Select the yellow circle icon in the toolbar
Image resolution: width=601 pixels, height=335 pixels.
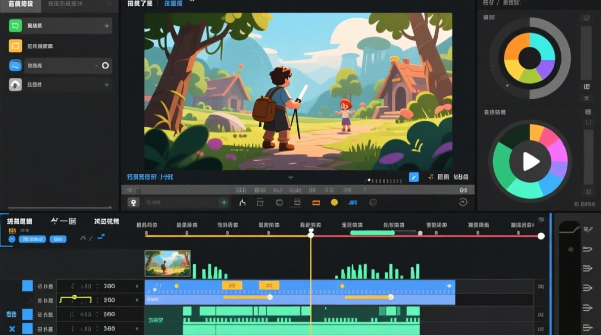[x=334, y=202]
